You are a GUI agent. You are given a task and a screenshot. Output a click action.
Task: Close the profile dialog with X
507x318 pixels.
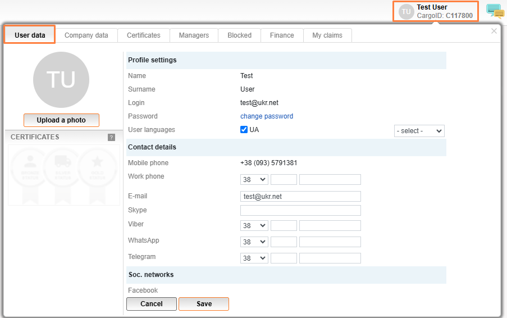(x=494, y=31)
